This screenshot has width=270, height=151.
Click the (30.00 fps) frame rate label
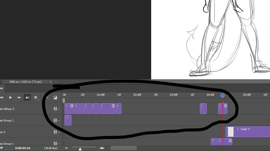tap(51, 148)
